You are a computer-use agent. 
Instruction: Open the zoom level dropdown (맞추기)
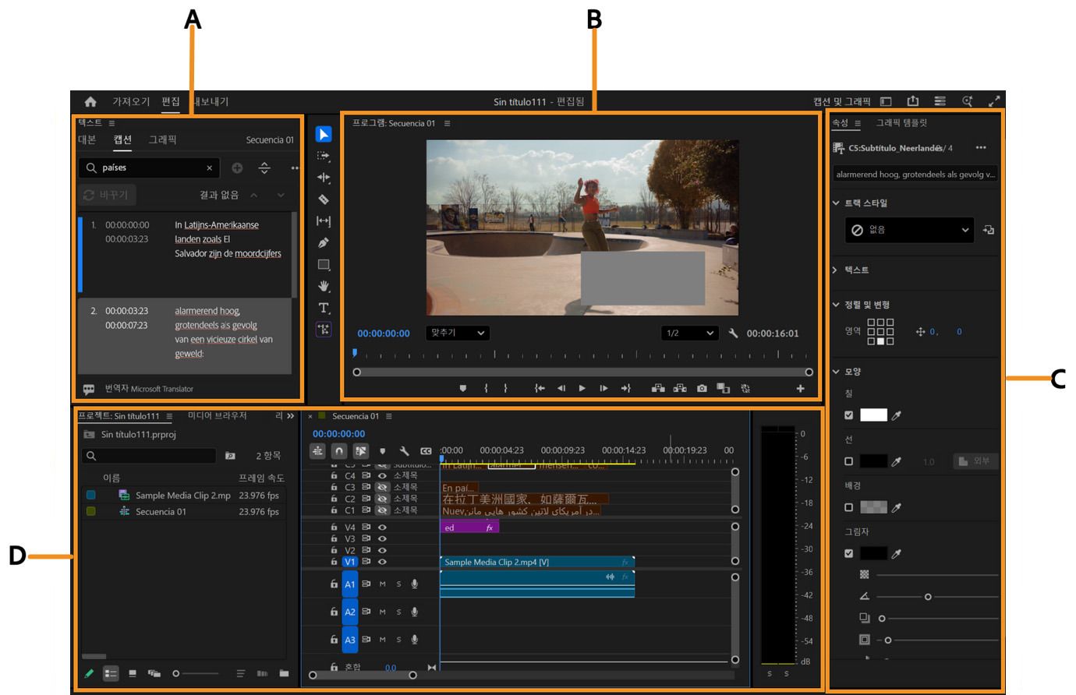[x=457, y=333]
